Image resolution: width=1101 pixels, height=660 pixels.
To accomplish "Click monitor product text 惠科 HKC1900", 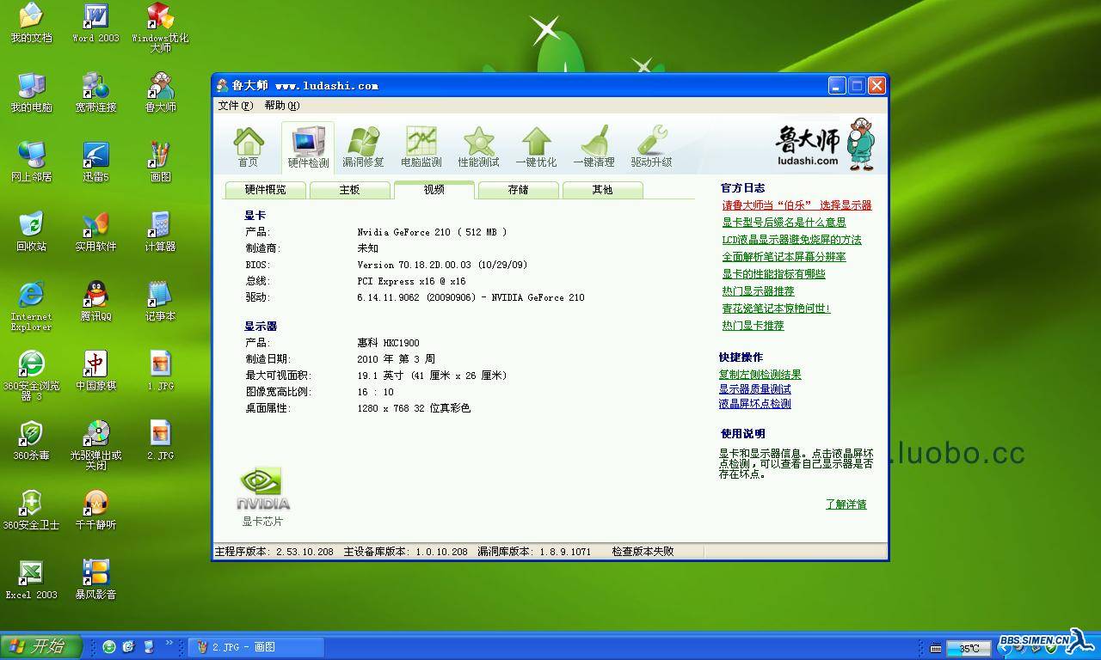I will pos(388,343).
